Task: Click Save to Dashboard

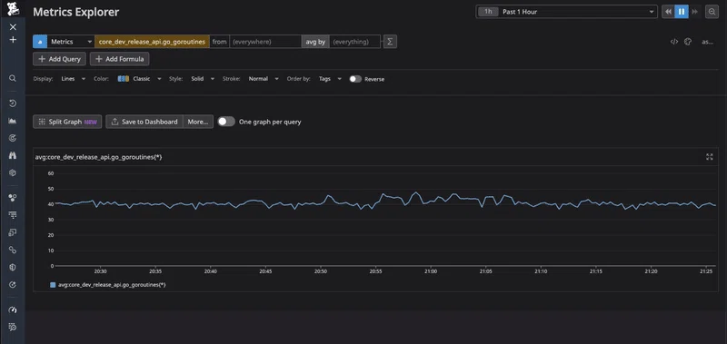Action: click(144, 122)
